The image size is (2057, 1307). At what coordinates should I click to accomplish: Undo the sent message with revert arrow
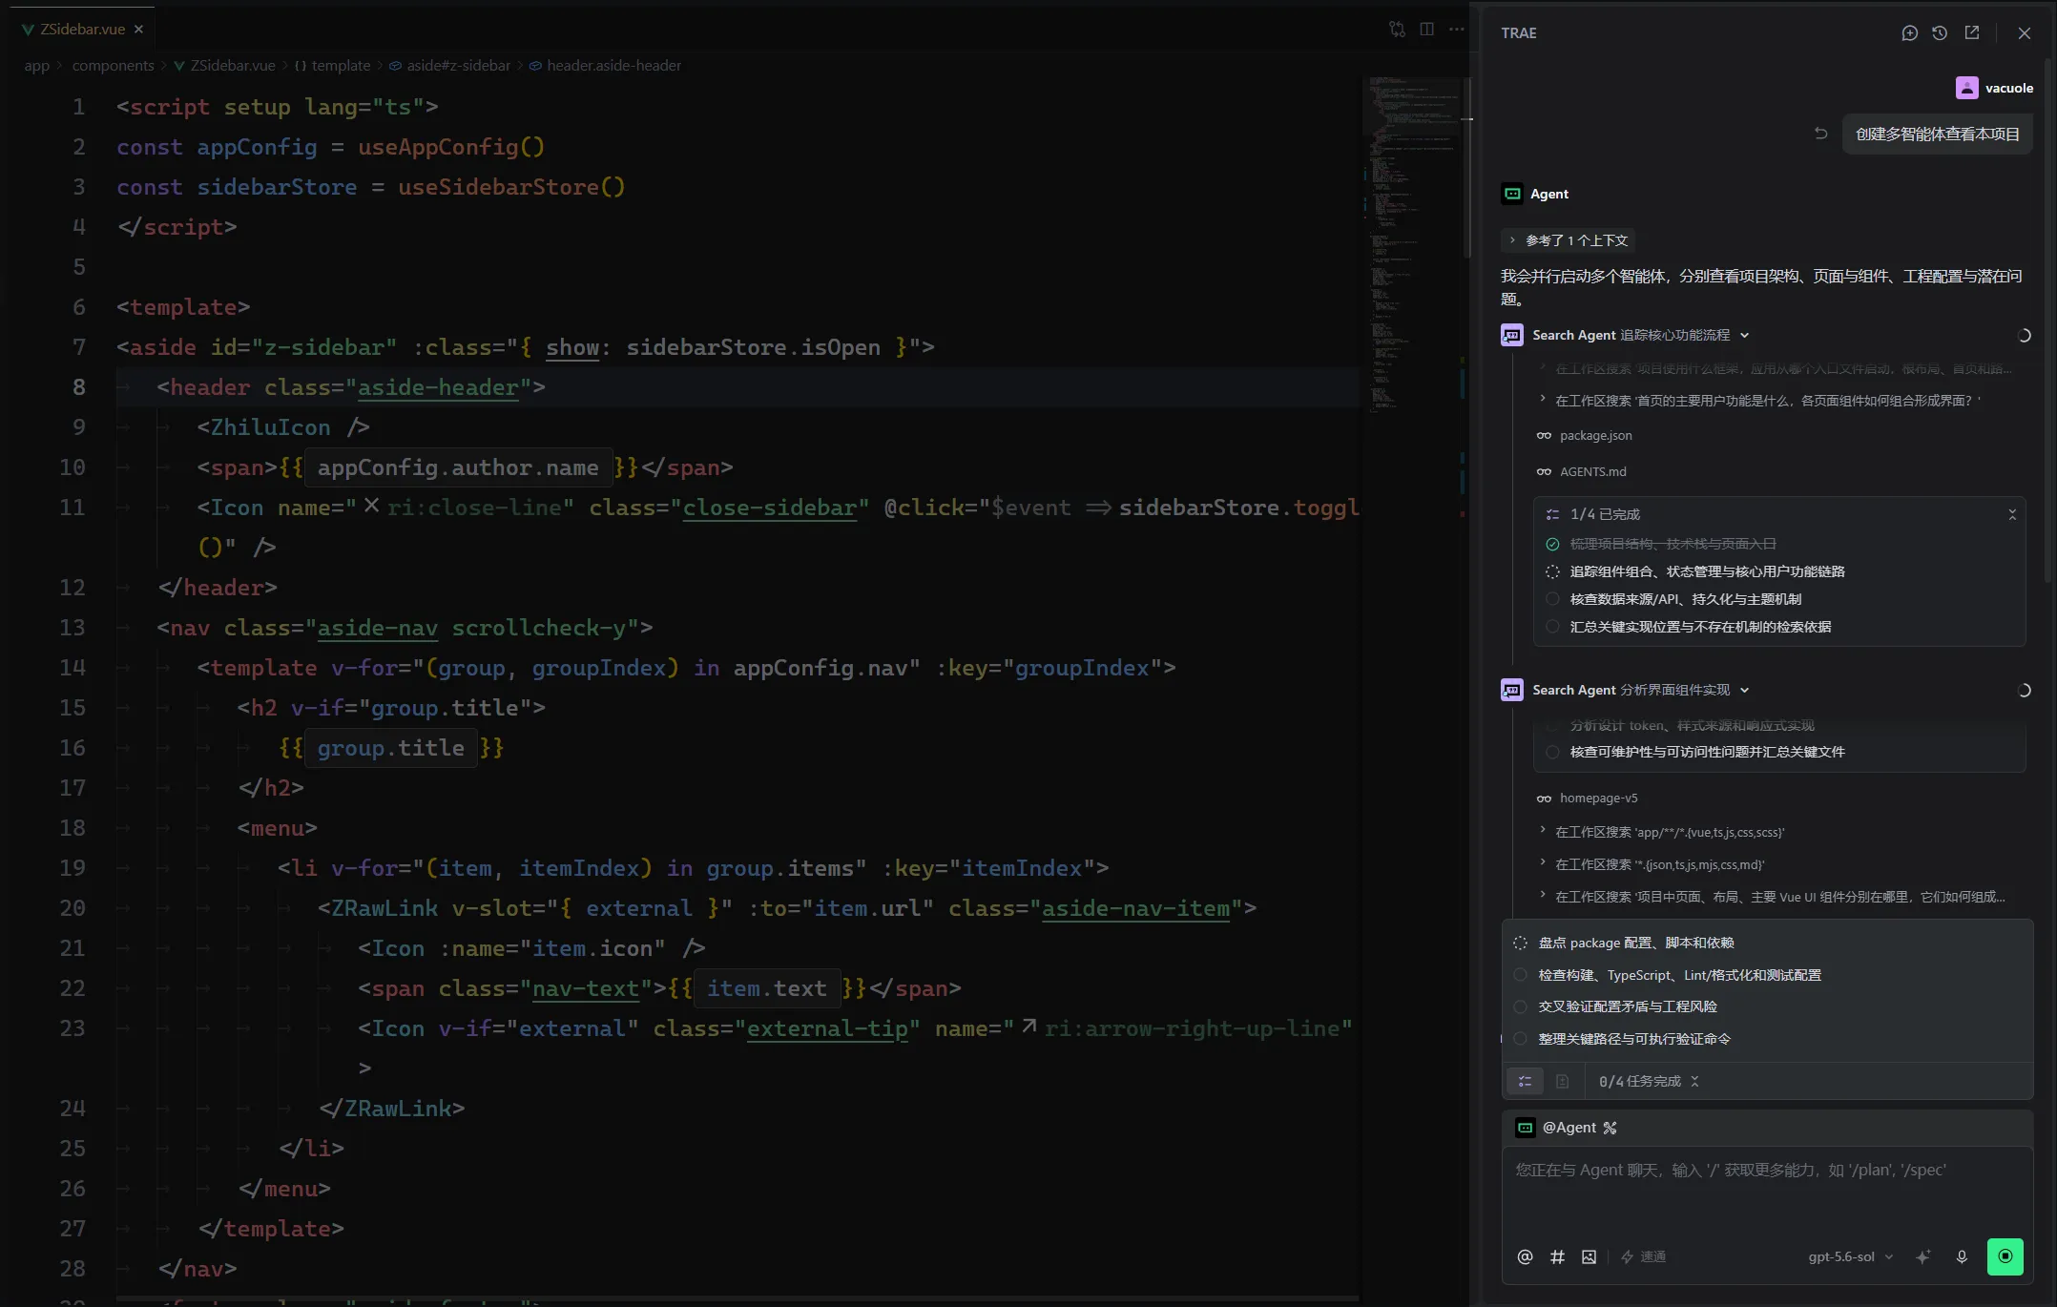(x=1820, y=134)
